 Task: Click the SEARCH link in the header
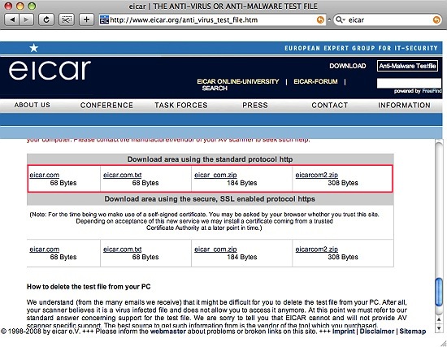pos(215,89)
